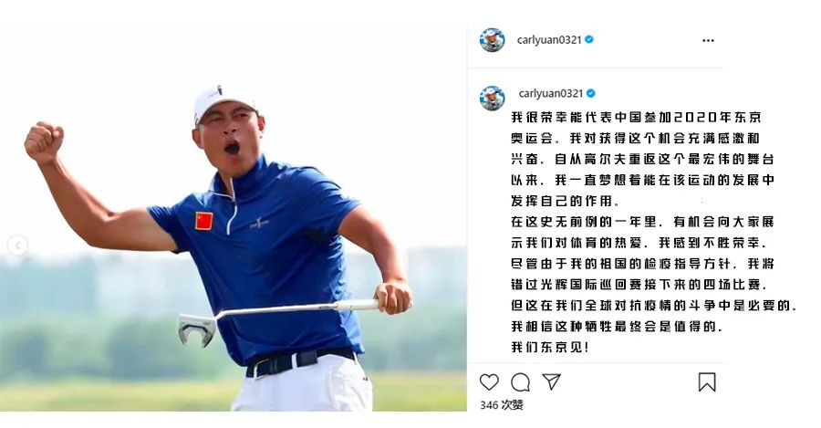The image size is (821, 428).
Task: Open the three-dot more options menu
Action: click(708, 40)
